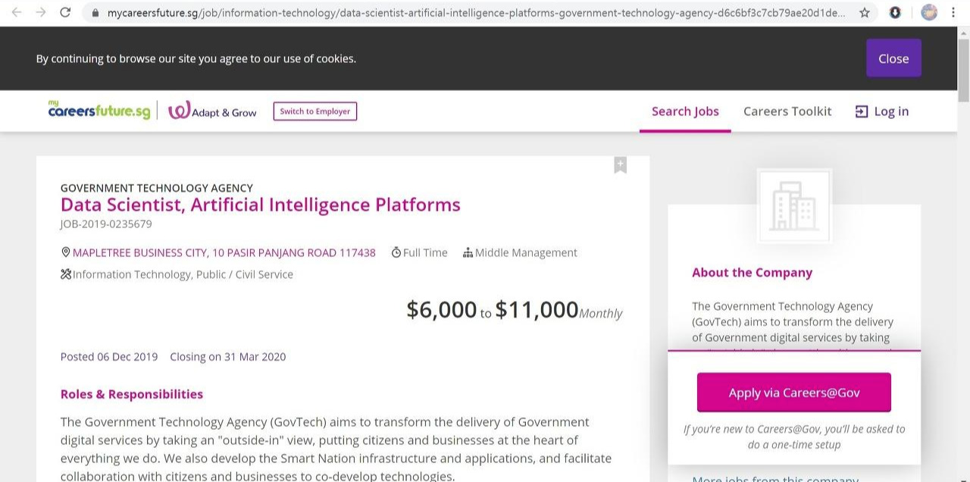
Task: Click Apply via Careers@Gov button
Action: [793, 393]
